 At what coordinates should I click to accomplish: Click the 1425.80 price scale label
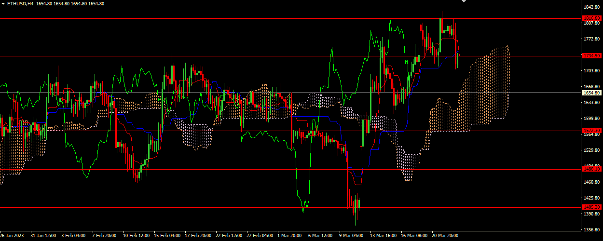(591, 198)
